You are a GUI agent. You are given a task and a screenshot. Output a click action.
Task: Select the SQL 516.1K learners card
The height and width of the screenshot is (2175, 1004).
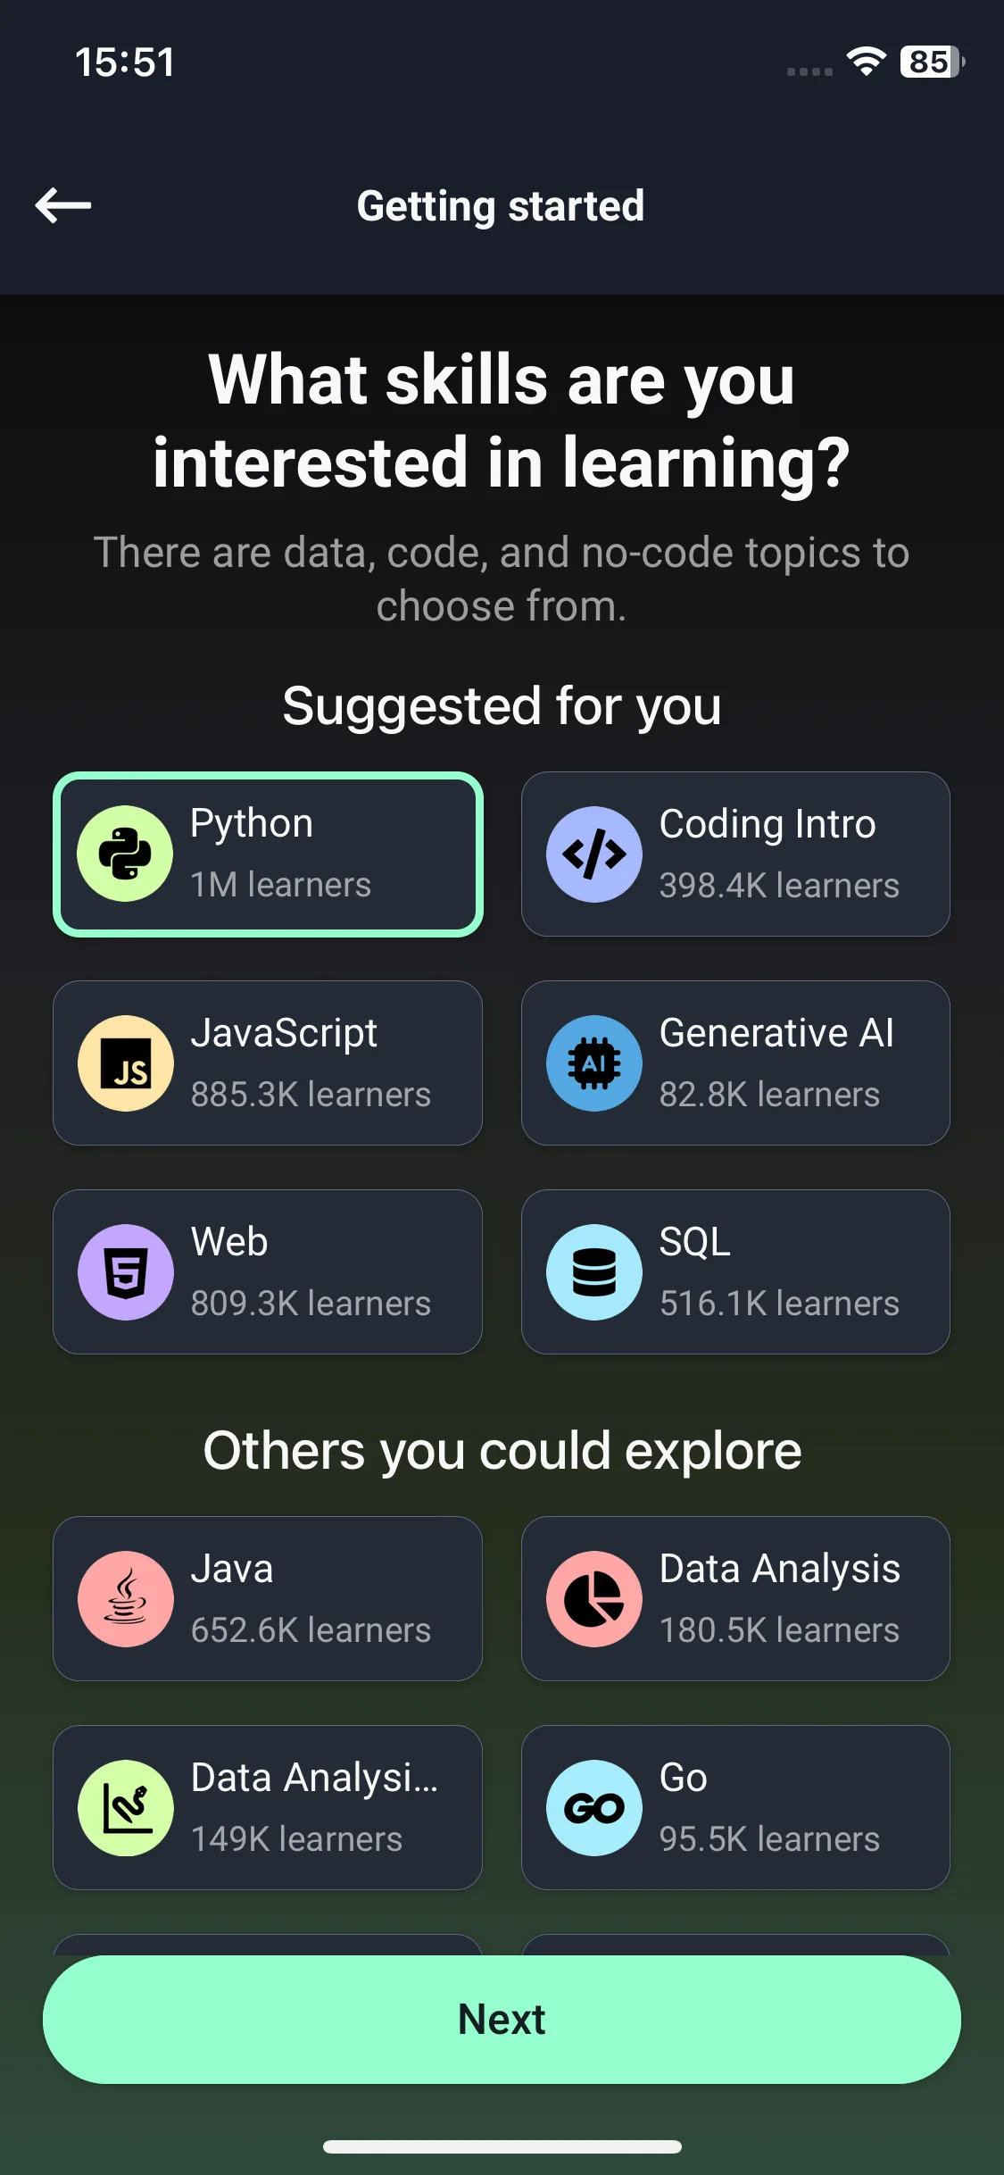[x=735, y=1271]
